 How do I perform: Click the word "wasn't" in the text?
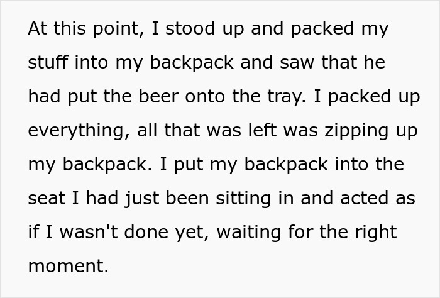tap(77, 233)
